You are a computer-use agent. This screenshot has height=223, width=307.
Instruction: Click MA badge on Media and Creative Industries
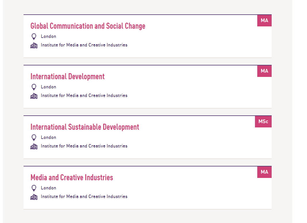(x=264, y=172)
